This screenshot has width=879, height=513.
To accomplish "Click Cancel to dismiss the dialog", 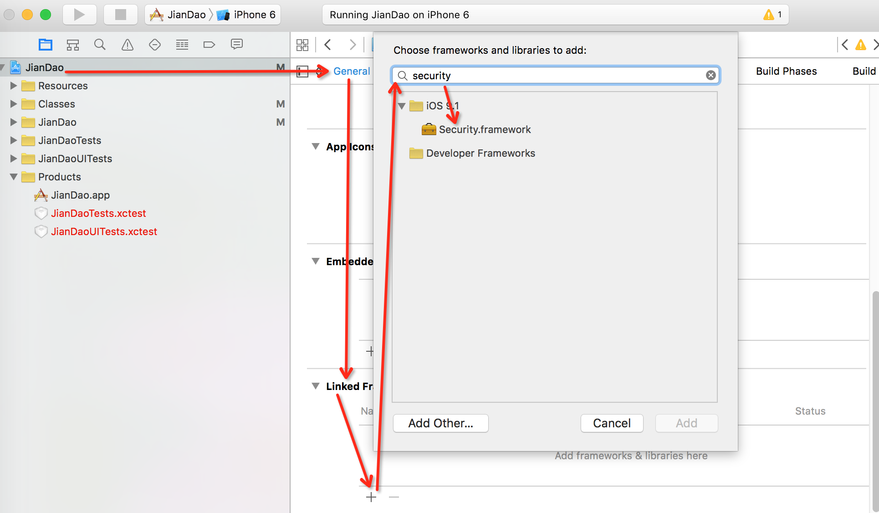I will (x=610, y=423).
